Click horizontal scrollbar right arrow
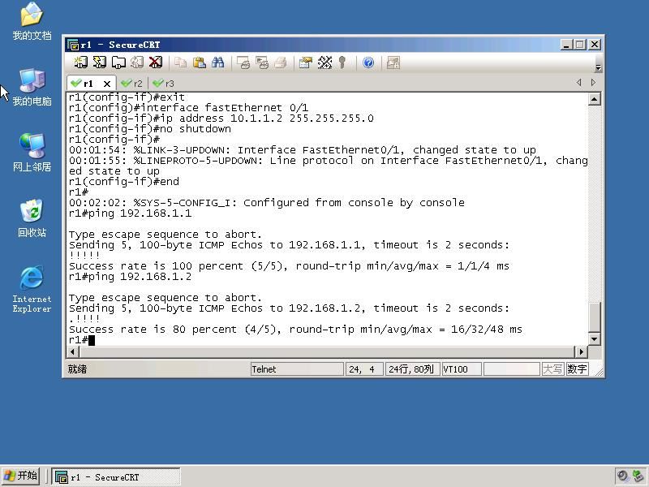 coord(581,351)
